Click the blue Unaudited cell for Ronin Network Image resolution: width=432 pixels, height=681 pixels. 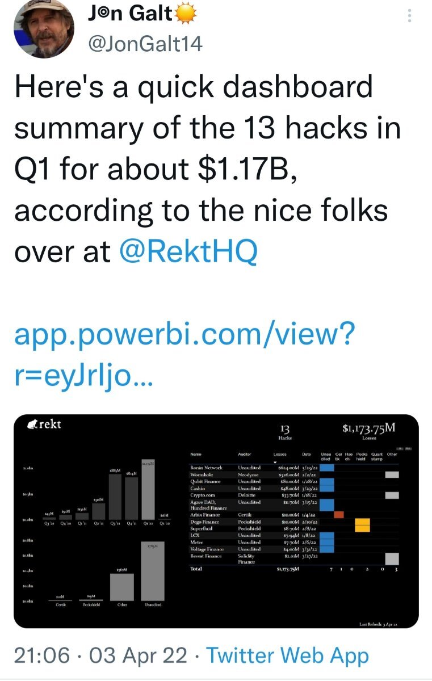[327, 468]
